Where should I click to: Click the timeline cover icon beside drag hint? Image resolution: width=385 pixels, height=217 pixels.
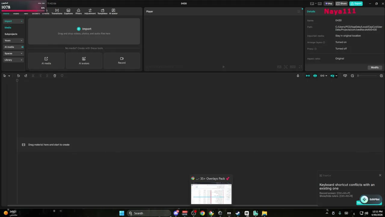point(23,145)
